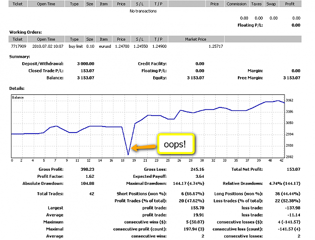The image size is (315, 240).
Task: Click the Commission column header
Action: [x=237, y=4]
